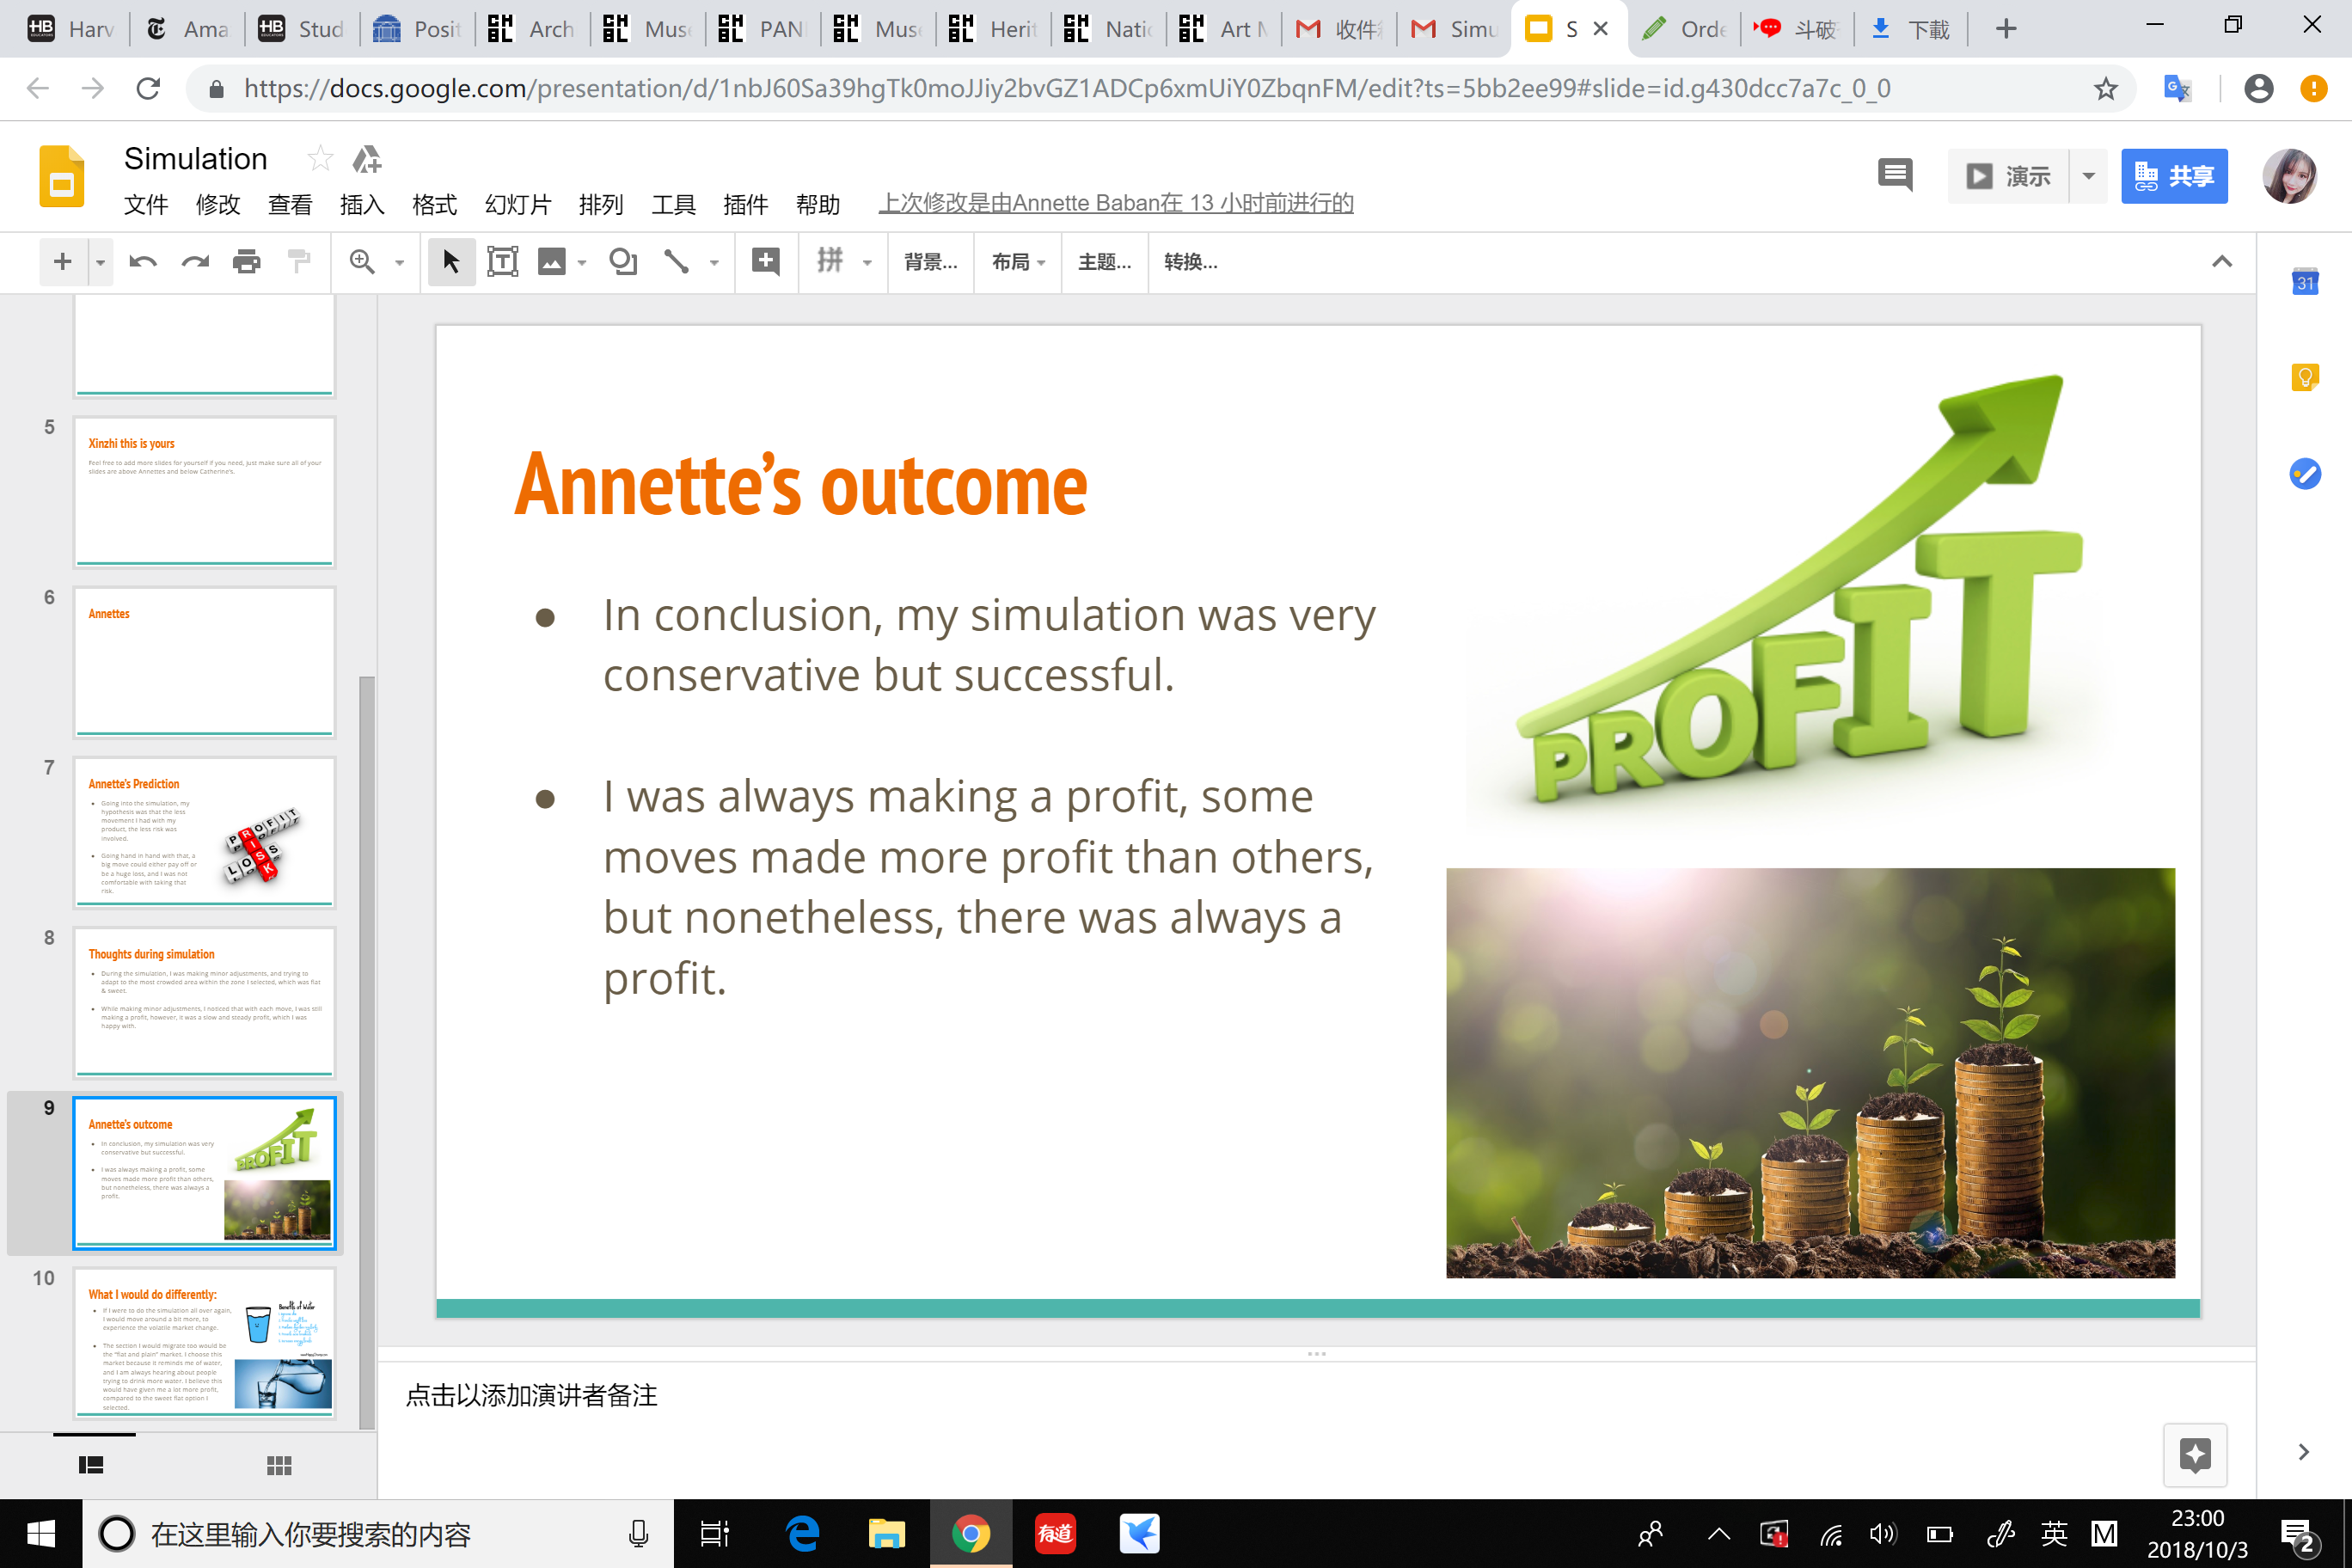
Task: Open the Google Keep side panel icon
Action: 2304,378
